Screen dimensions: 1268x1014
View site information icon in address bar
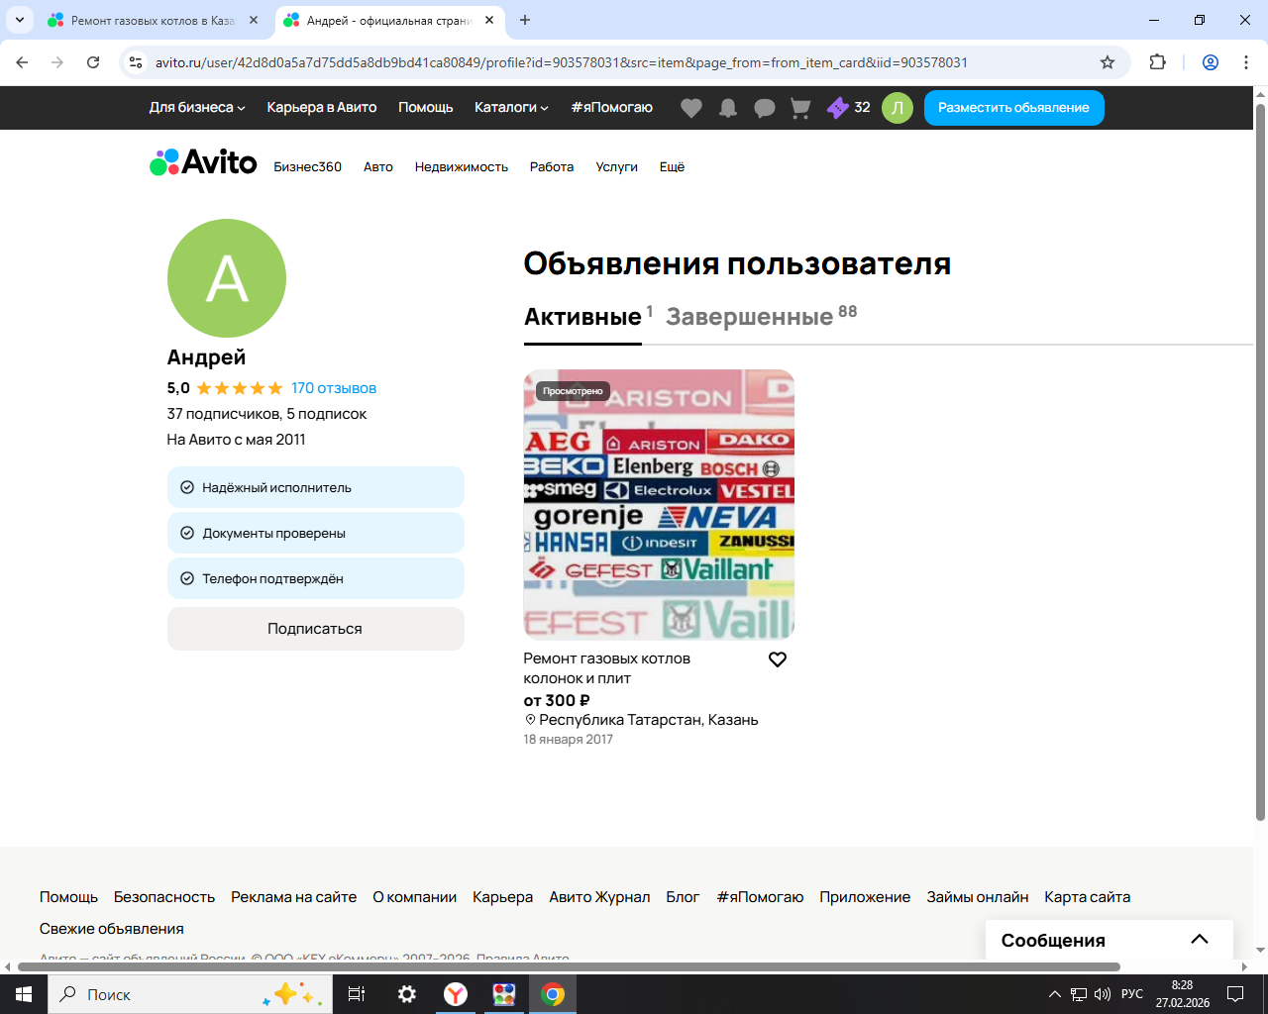click(137, 62)
